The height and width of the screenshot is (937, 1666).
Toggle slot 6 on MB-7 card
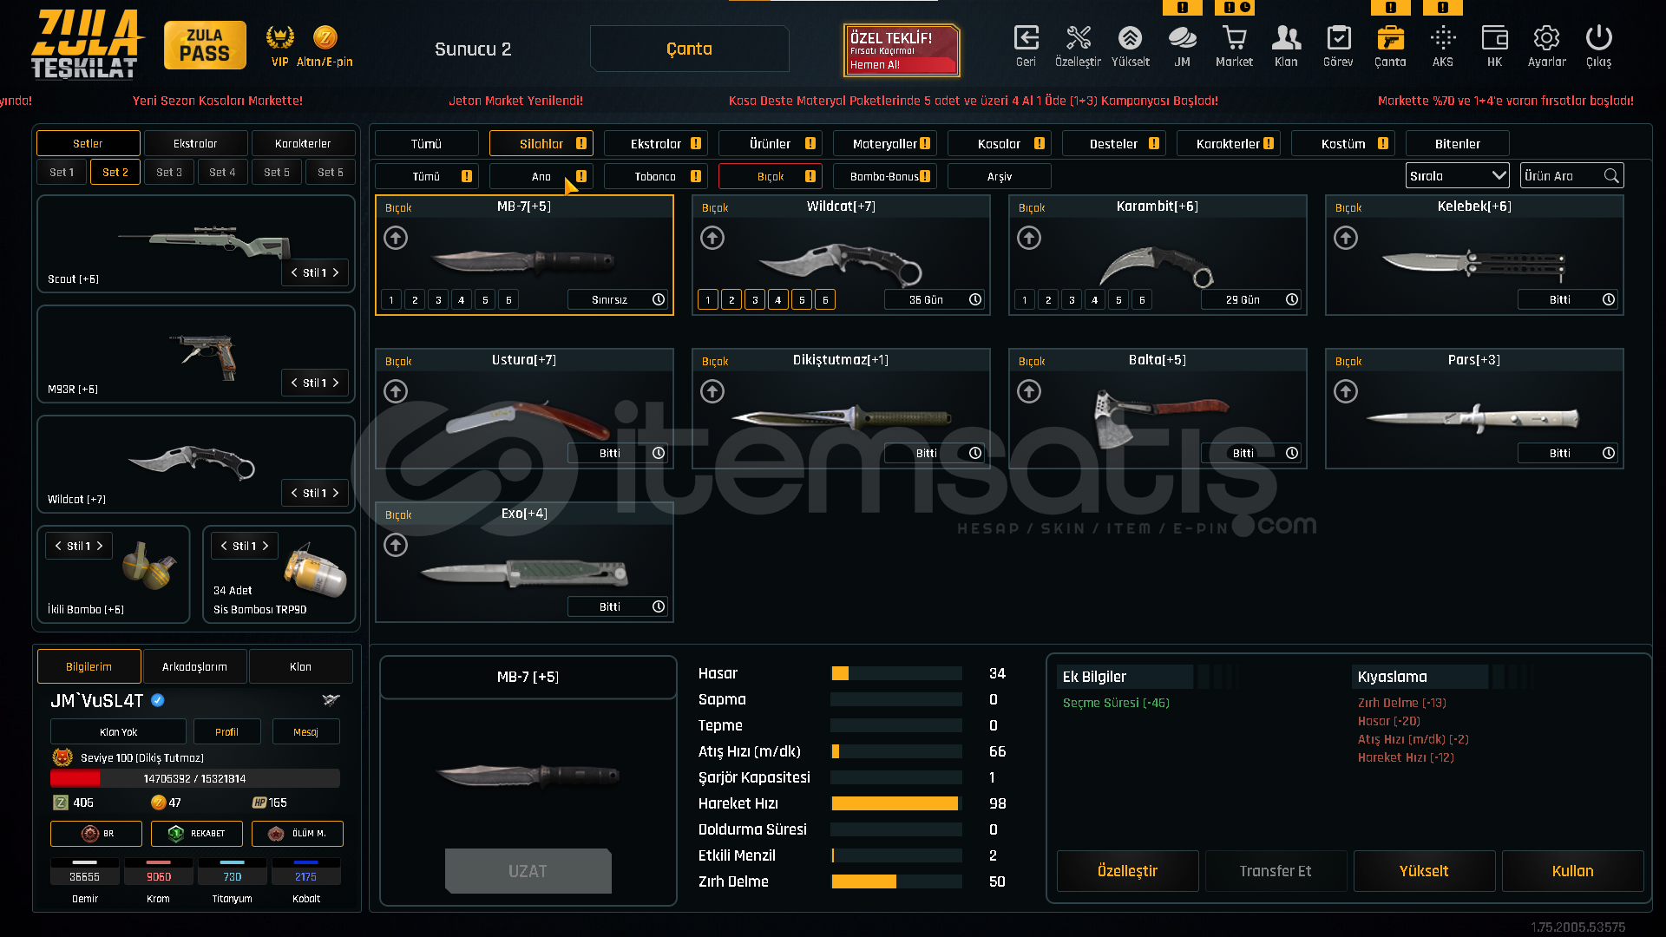(508, 299)
